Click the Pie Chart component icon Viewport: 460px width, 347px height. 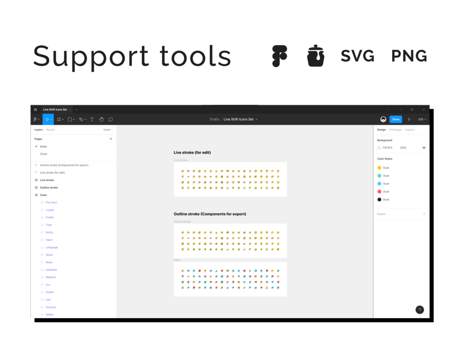(42, 203)
